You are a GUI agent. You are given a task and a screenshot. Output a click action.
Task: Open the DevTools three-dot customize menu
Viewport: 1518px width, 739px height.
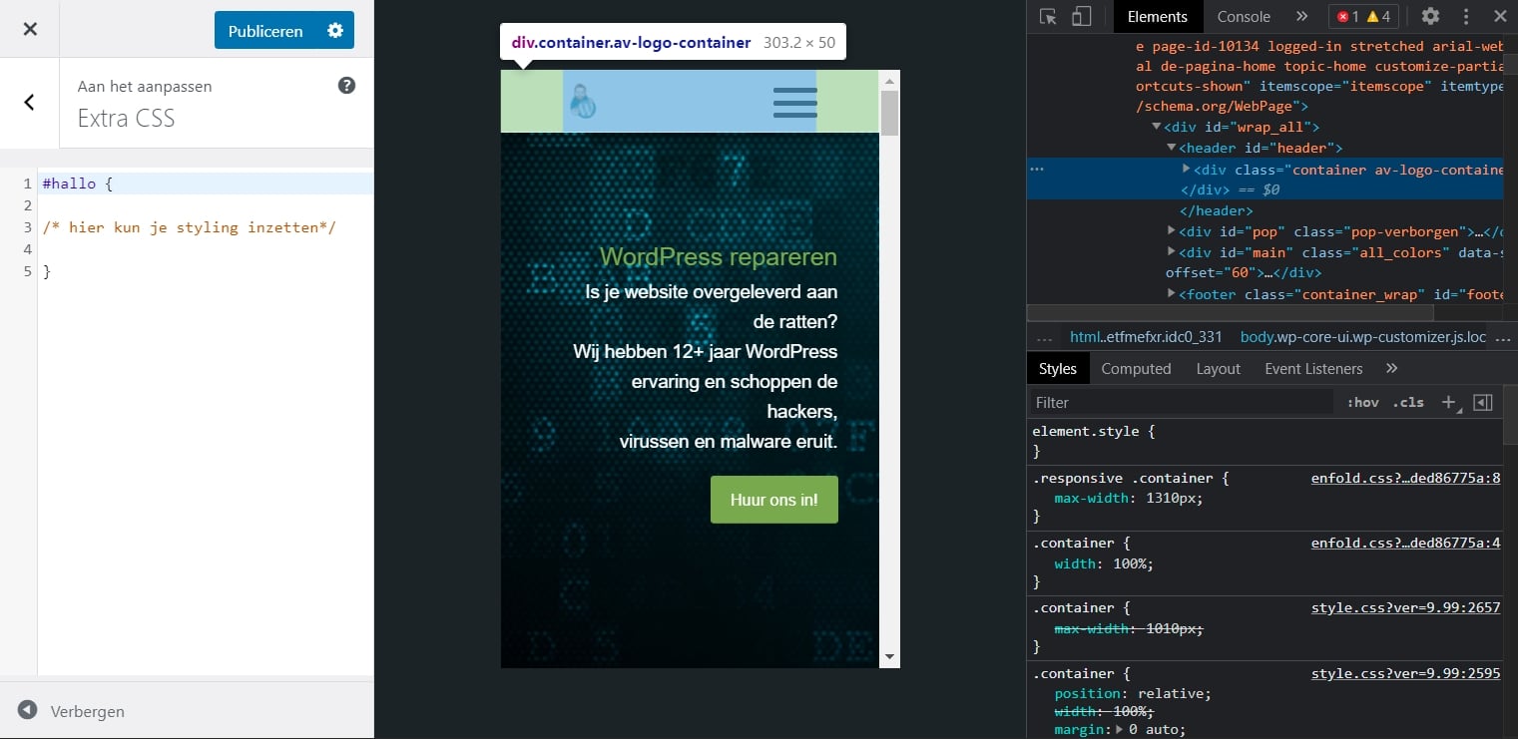pos(1466,16)
